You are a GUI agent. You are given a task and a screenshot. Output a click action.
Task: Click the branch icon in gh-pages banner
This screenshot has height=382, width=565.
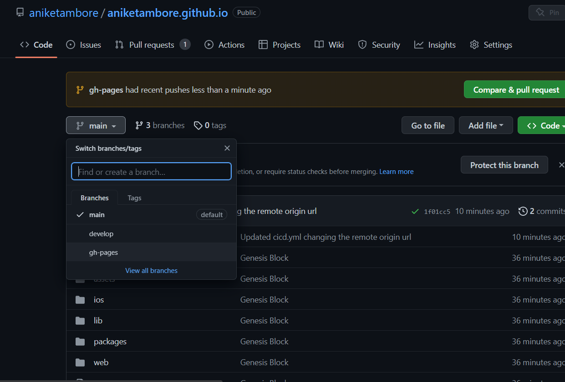(x=80, y=90)
